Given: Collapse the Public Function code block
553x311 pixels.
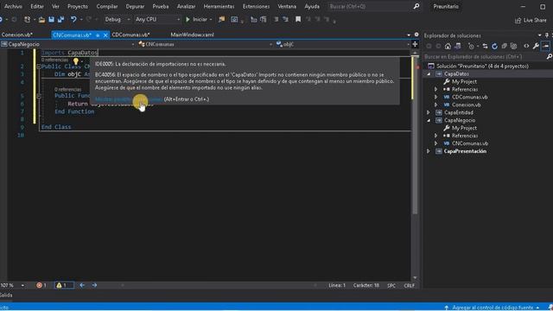Looking at the screenshot, I should pyautogui.click(x=38, y=96).
